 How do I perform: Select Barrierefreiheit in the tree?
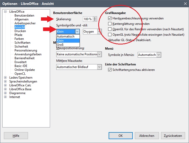[24, 58]
